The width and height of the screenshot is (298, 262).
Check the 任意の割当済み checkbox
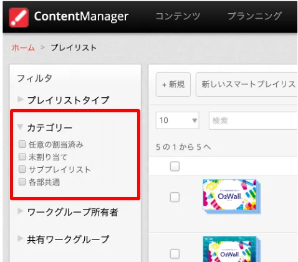pos(22,144)
